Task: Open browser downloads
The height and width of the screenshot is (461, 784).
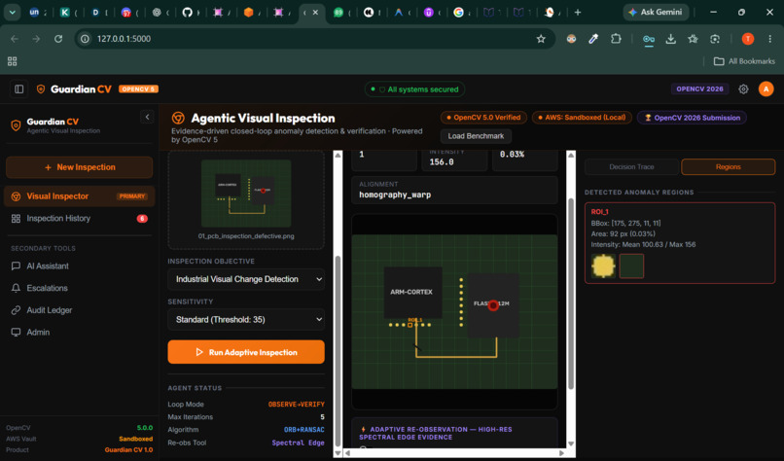Action: tap(671, 39)
